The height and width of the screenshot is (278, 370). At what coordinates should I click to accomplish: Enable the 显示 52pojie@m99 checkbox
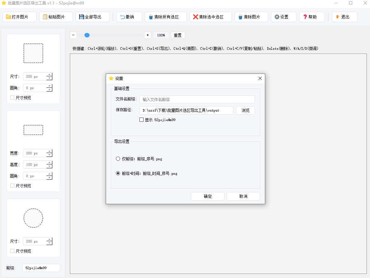[x=142, y=120]
